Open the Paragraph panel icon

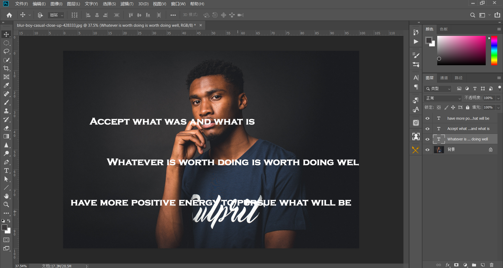[x=416, y=87]
